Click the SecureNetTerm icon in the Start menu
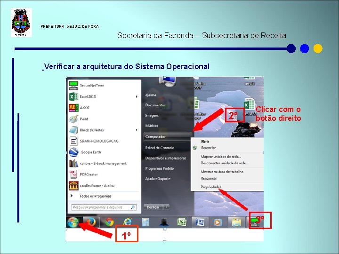The width and height of the screenshot is (339, 254). 73,86
